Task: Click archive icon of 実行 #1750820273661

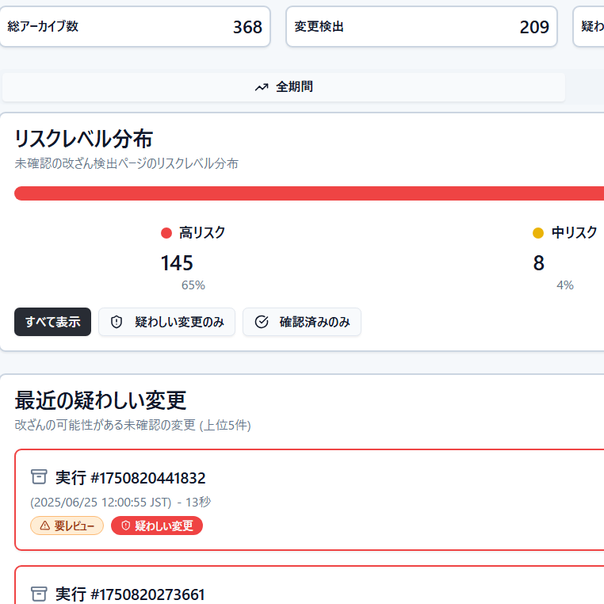Action: (x=39, y=593)
